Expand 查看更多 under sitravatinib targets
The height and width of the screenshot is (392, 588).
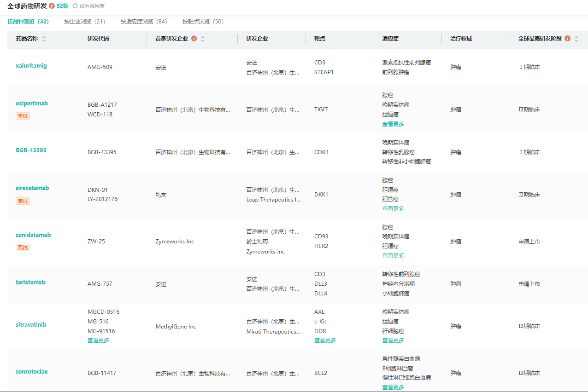click(x=325, y=340)
